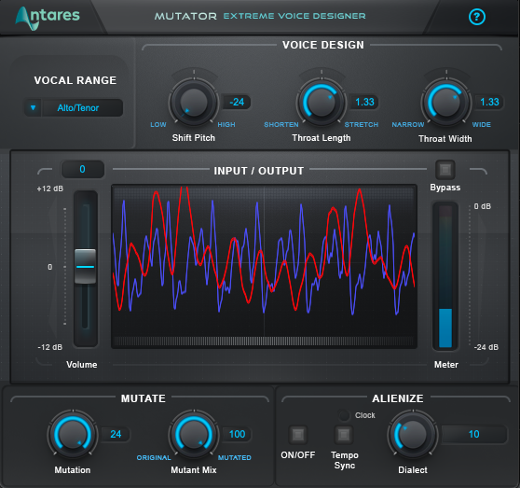
Task: Click the Antares logo
Action: coord(48,18)
